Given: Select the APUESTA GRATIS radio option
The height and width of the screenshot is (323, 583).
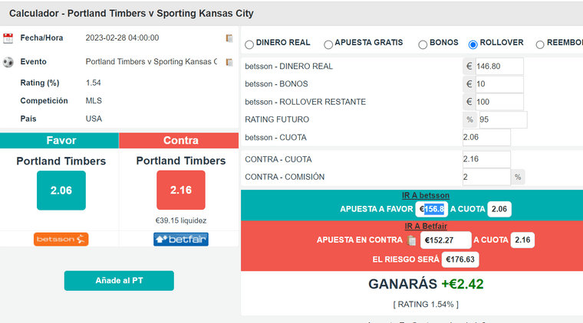Looking at the screenshot, I should [x=328, y=44].
